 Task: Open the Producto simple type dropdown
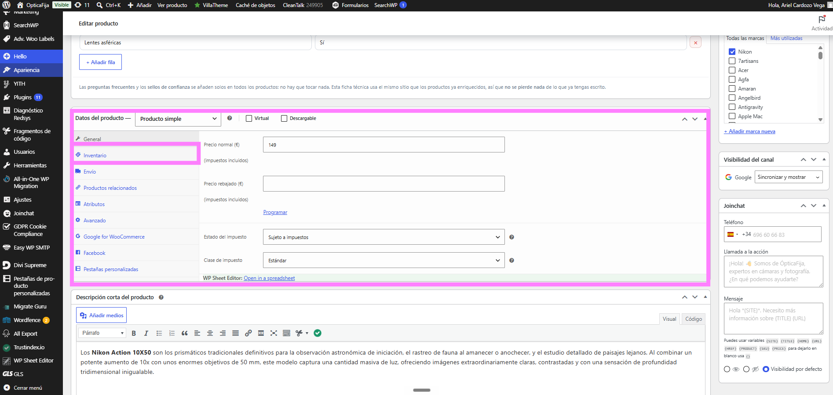tap(178, 119)
